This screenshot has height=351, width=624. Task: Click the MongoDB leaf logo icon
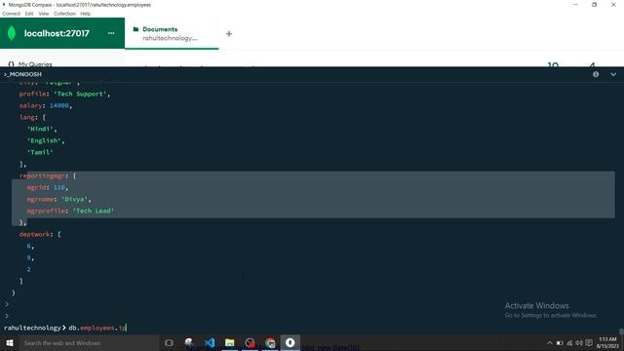pyautogui.click(x=12, y=33)
